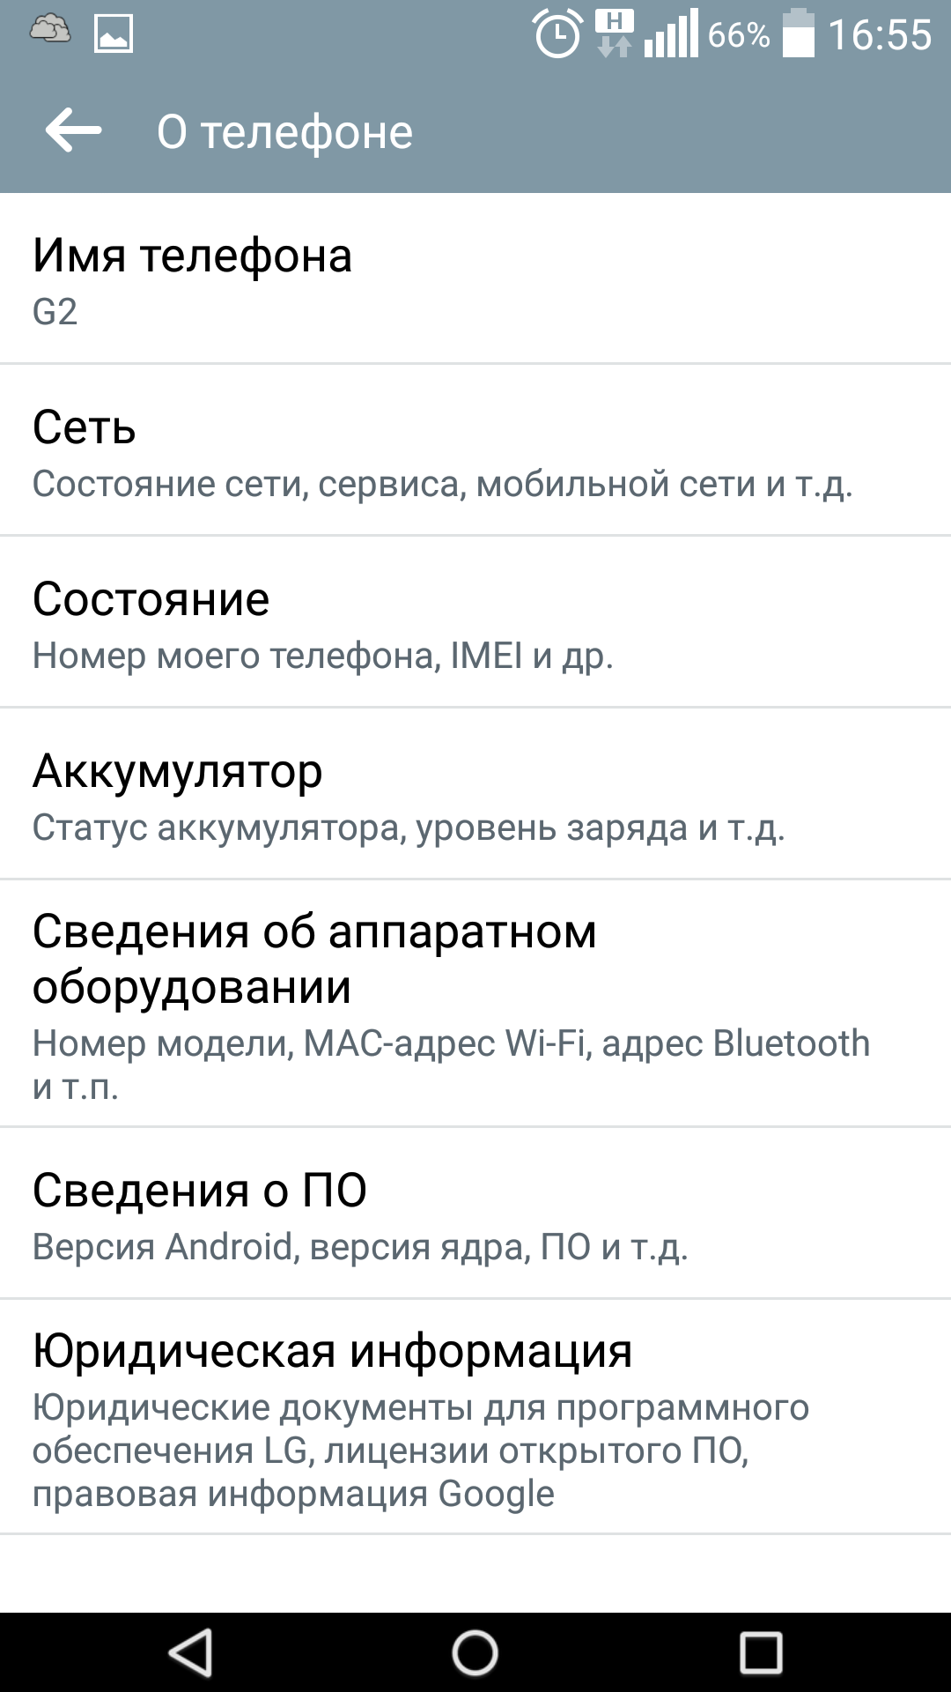Tap the Android home circle button
Viewport: 951px width, 1692px height.
(475, 1652)
